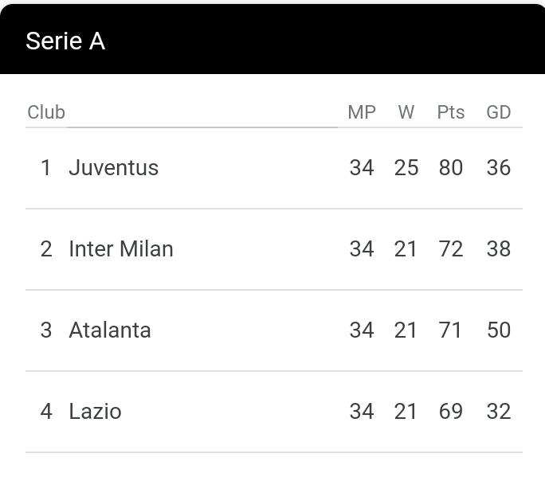Viewport: 545px width, 481px height.
Task: Click the Club column header
Action: [46, 112]
